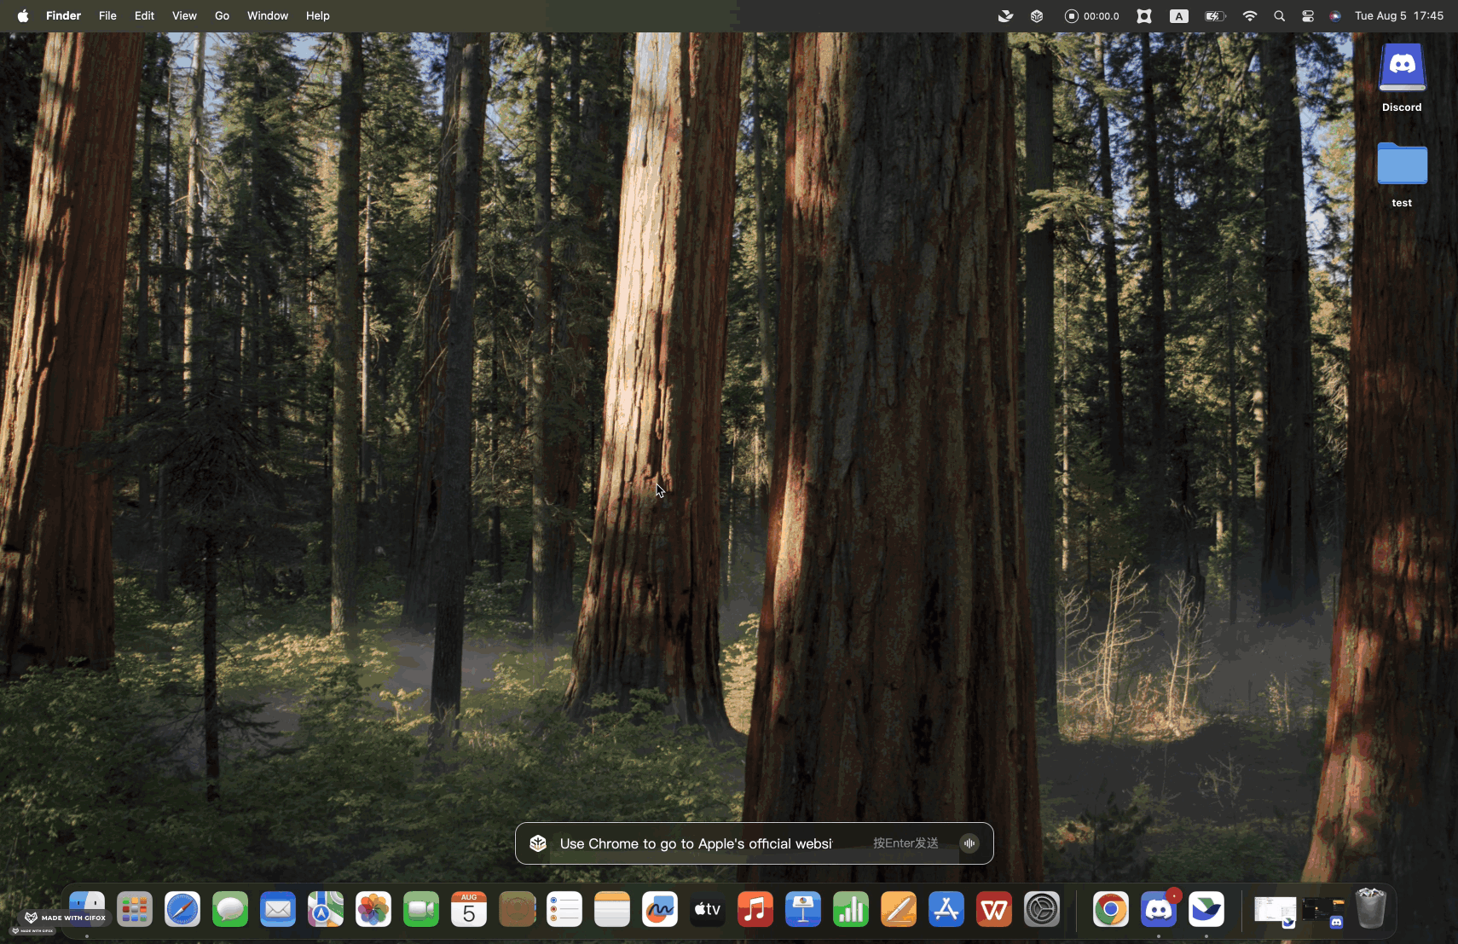
Task: Click the Window menu in the menu bar
Action: (x=267, y=15)
